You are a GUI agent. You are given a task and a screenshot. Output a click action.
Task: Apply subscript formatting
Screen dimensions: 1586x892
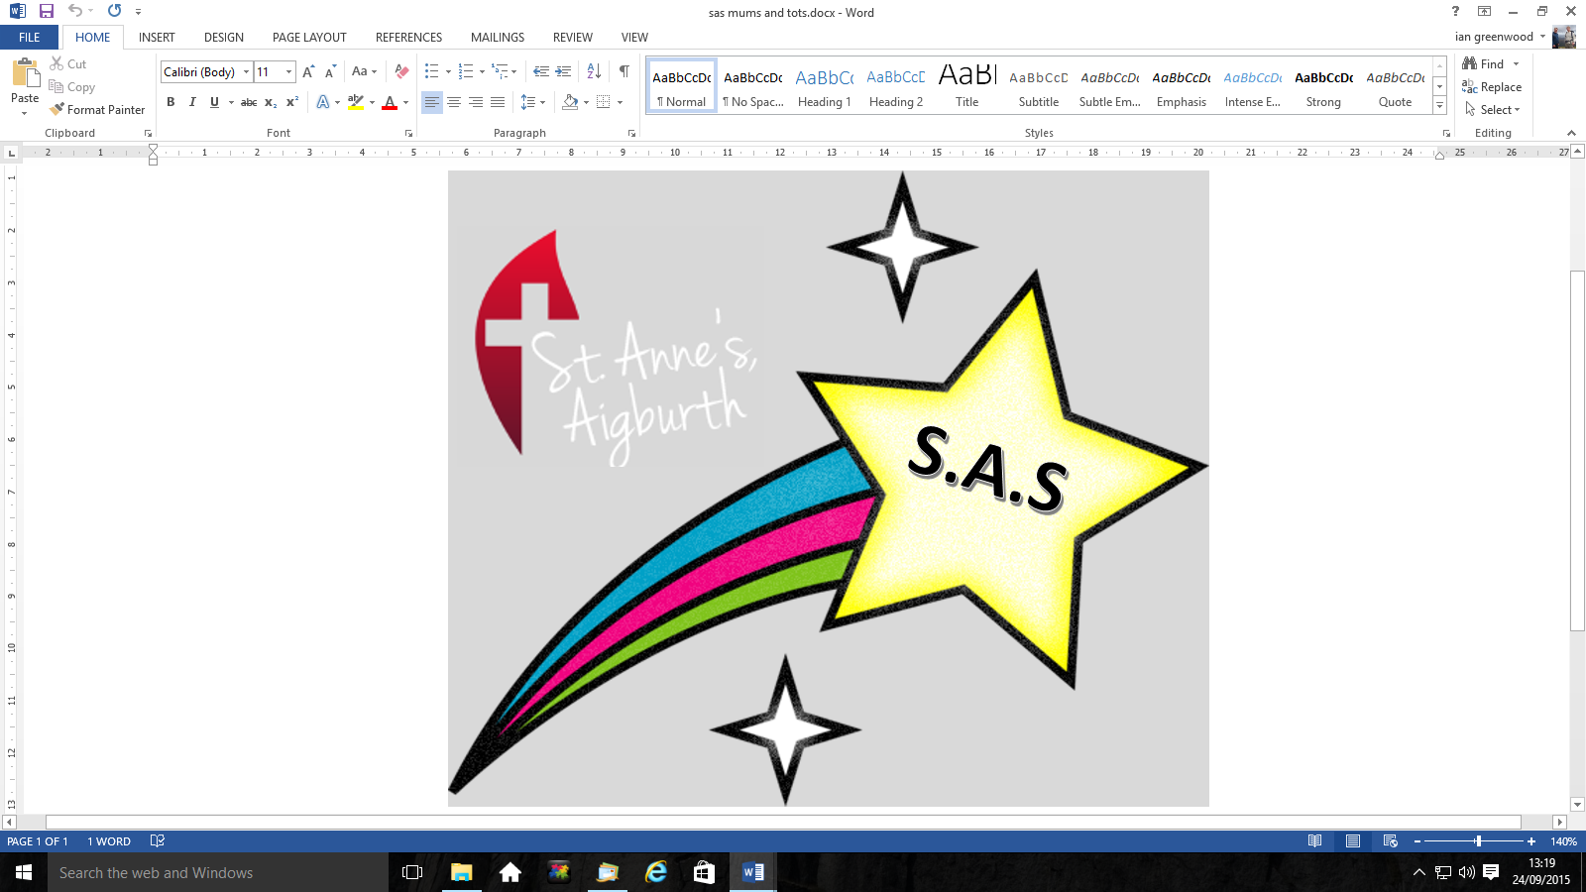(271, 102)
